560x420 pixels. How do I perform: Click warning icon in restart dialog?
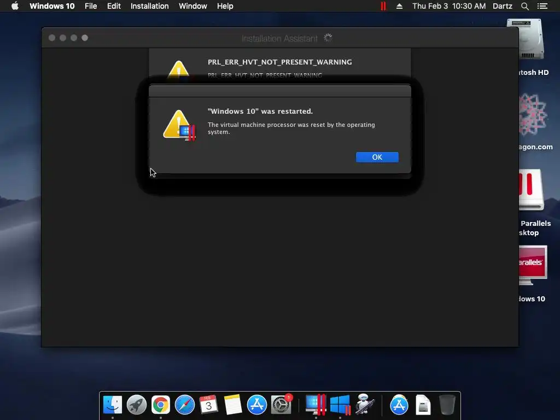(x=179, y=125)
